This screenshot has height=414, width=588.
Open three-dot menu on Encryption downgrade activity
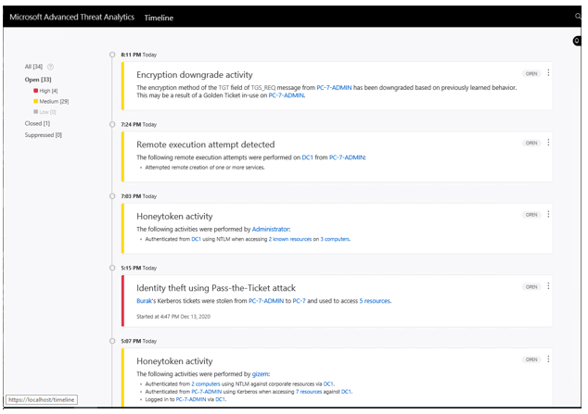coord(548,73)
